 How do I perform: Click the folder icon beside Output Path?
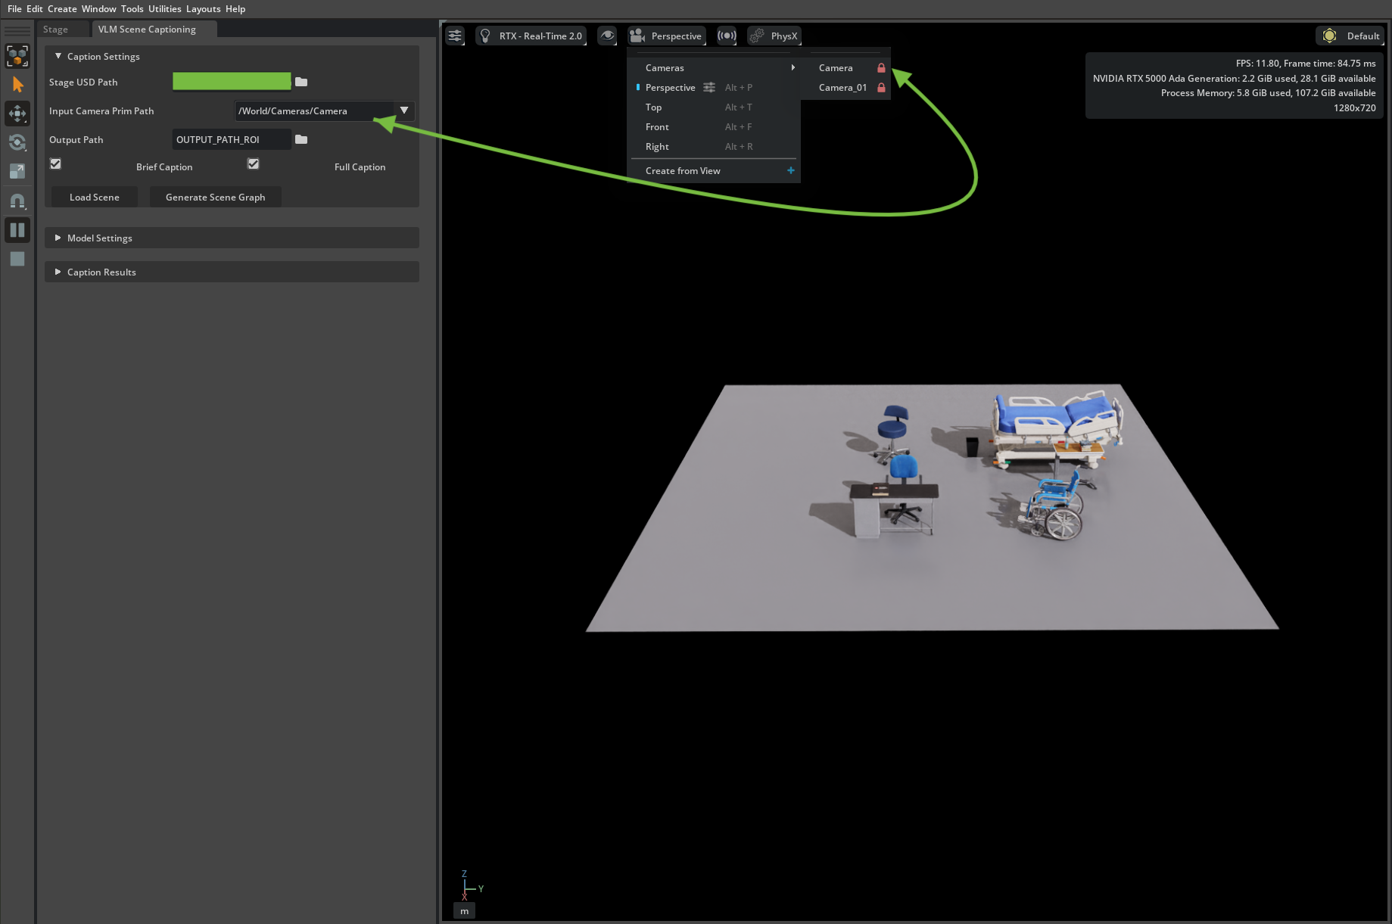click(x=301, y=139)
